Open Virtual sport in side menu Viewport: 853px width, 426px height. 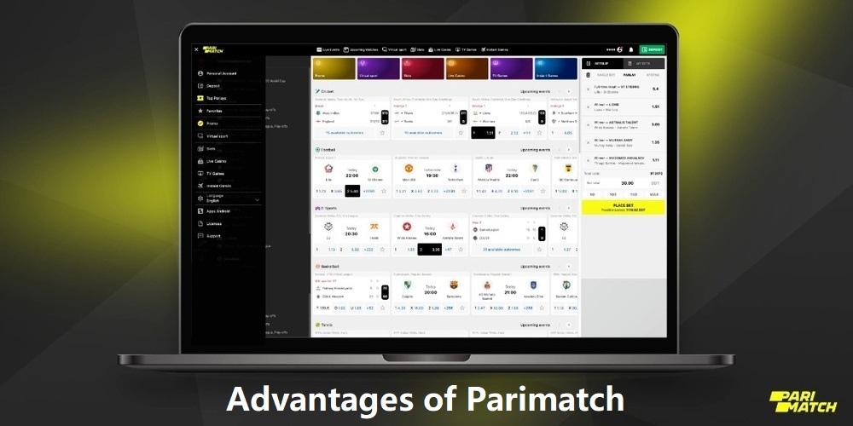(212, 135)
